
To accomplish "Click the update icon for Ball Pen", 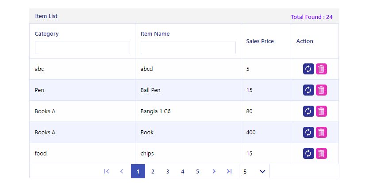I will pos(308,90).
